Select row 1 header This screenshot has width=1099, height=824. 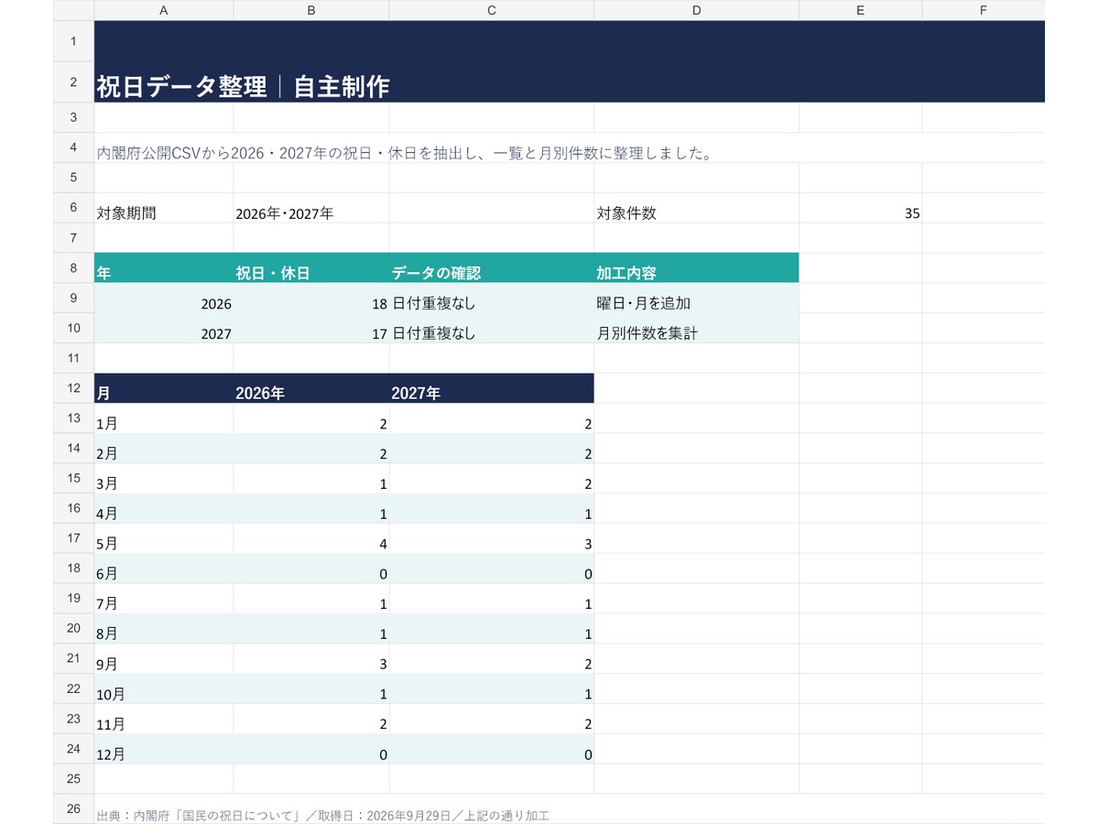[x=73, y=41]
